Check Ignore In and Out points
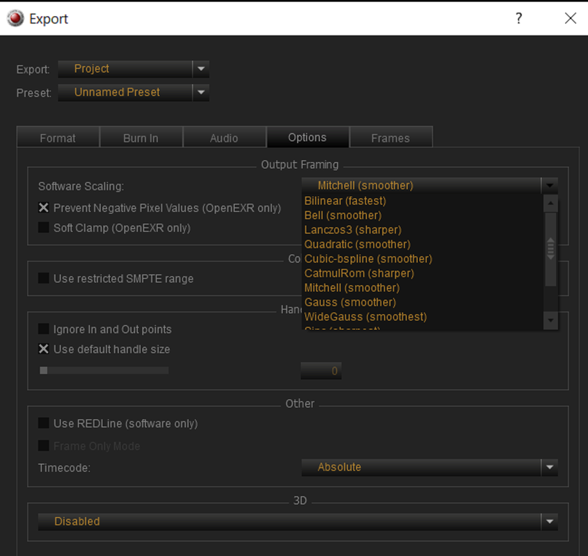This screenshot has width=588, height=556. 44,329
